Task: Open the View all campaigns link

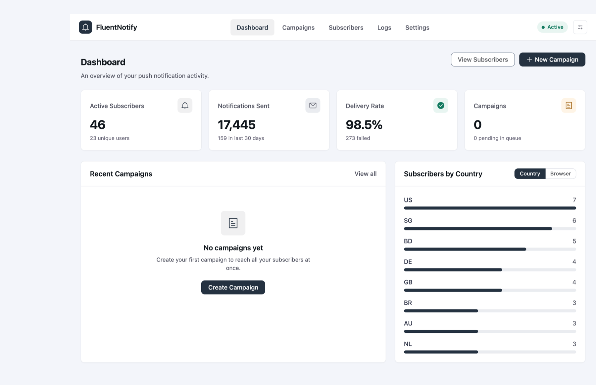Action: pyautogui.click(x=366, y=174)
